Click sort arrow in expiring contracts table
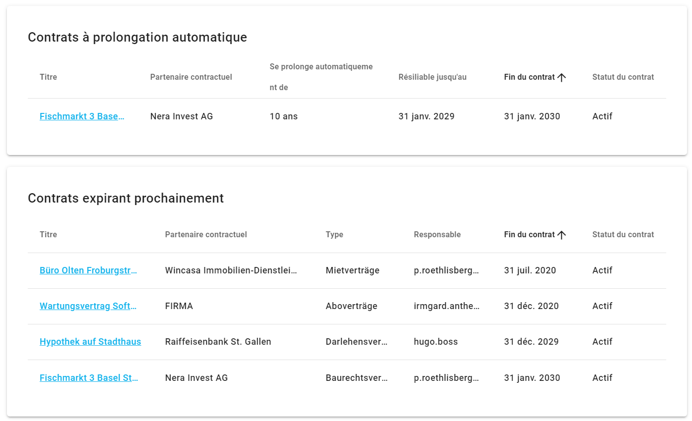The width and height of the screenshot is (692, 421). coord(561,235)
